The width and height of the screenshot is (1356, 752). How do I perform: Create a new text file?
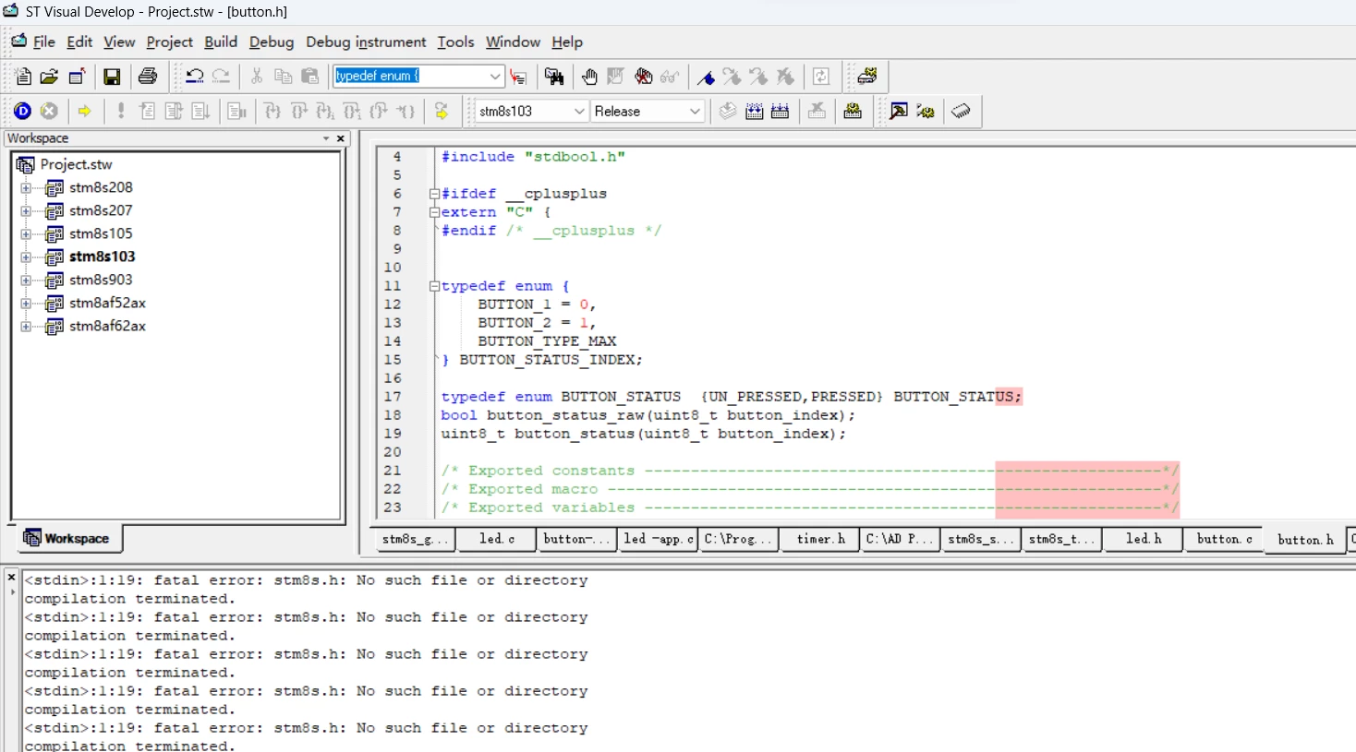point(23,77)
